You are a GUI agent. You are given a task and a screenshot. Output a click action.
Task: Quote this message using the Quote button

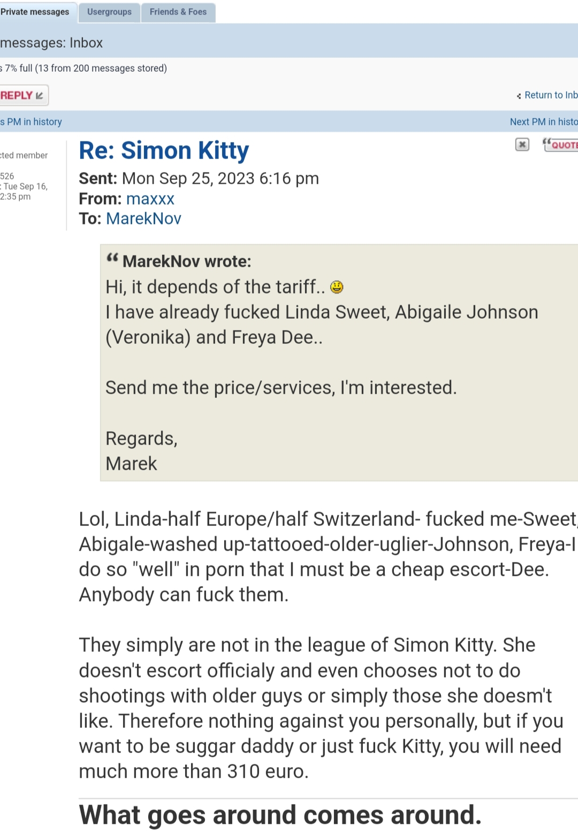pyautogui.click(x=560, y=145)
